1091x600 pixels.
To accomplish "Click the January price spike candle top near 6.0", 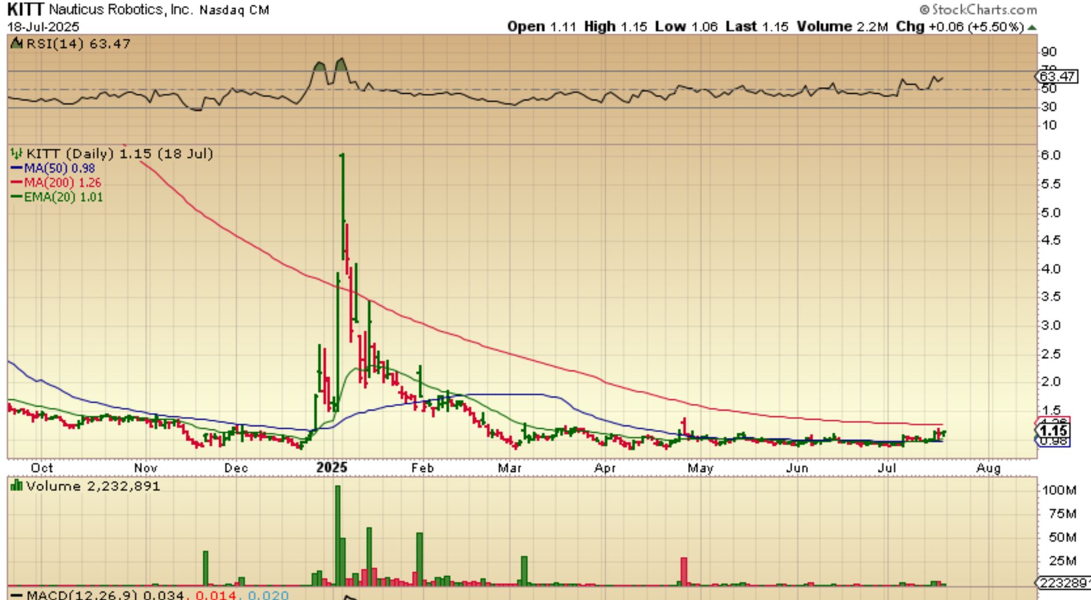I will [x=342, y=157].
